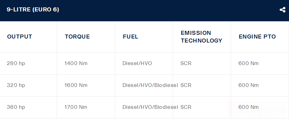
Task: Click the TORQUE column header
Action: (77, 37)
